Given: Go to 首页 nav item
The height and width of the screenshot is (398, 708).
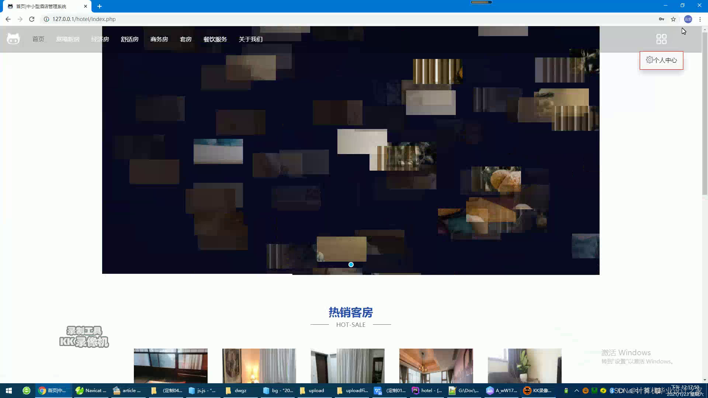Looking at the screenshot, I should (x=38, y=39).
